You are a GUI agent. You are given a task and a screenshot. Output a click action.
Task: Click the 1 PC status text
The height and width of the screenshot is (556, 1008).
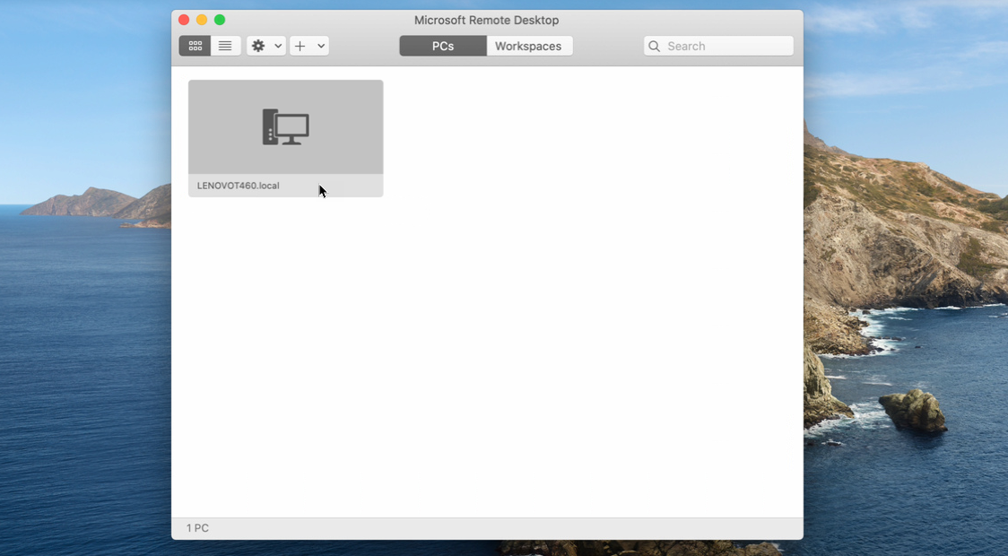point(197,527)
